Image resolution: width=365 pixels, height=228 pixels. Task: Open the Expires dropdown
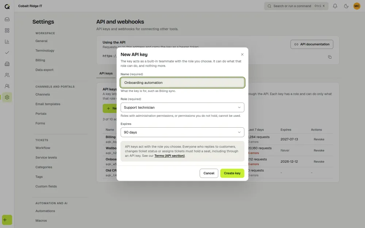(182, 132)
